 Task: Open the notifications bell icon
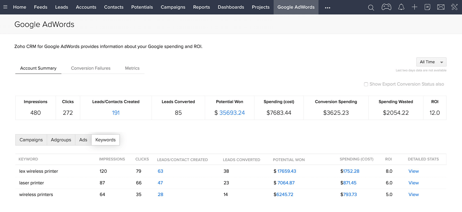[401, 7]
